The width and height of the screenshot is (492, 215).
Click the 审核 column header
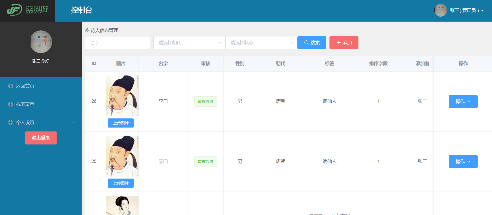click(206, 64)
